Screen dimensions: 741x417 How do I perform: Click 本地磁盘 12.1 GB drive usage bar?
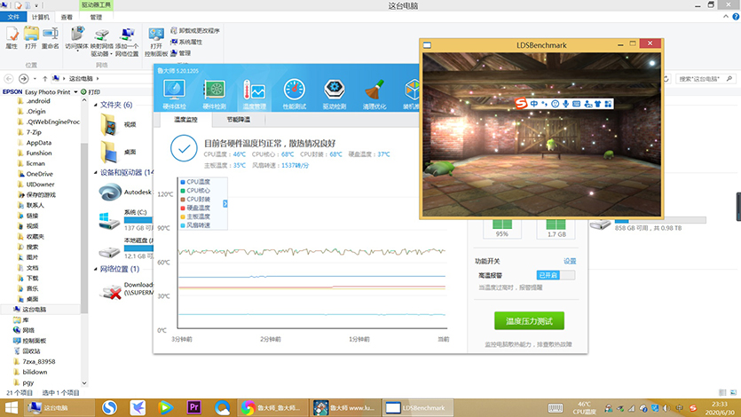(x=138, y=248)
